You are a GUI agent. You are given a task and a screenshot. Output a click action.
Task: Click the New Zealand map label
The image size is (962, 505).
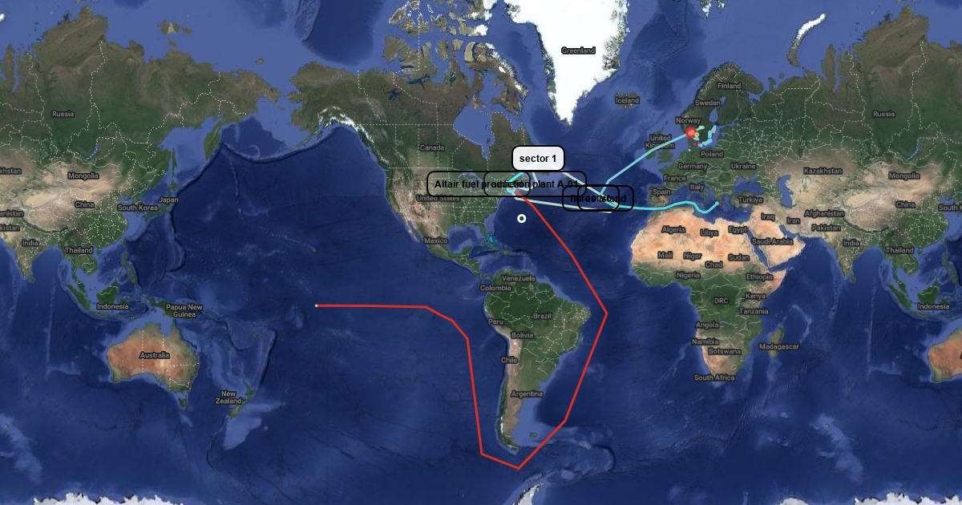(228, 398)
